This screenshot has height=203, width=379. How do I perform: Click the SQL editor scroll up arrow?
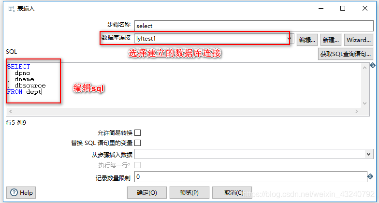(x=364, y=68)
